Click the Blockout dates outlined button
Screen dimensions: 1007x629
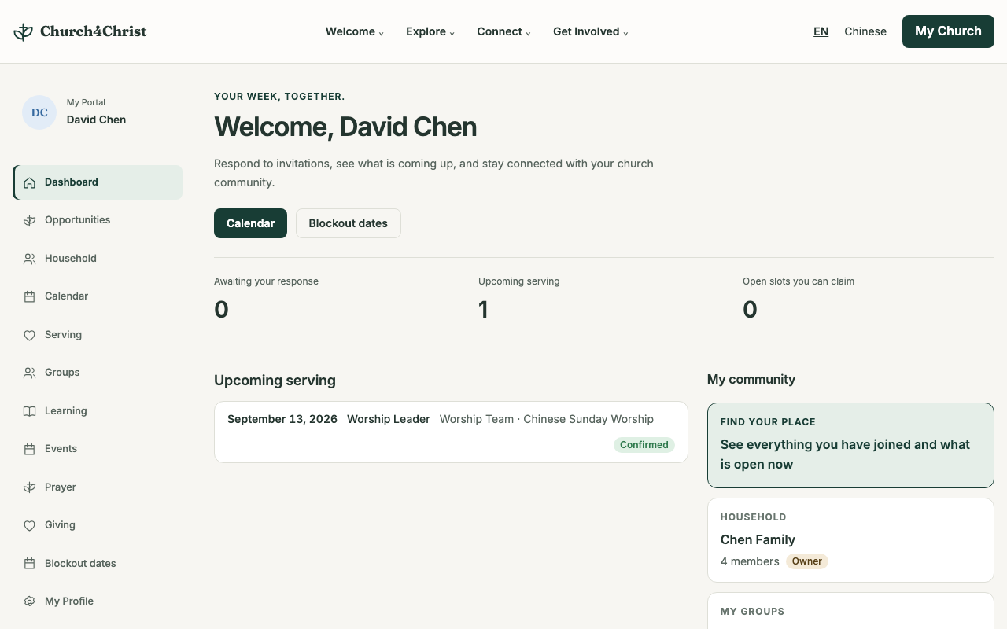pos(349,223)
